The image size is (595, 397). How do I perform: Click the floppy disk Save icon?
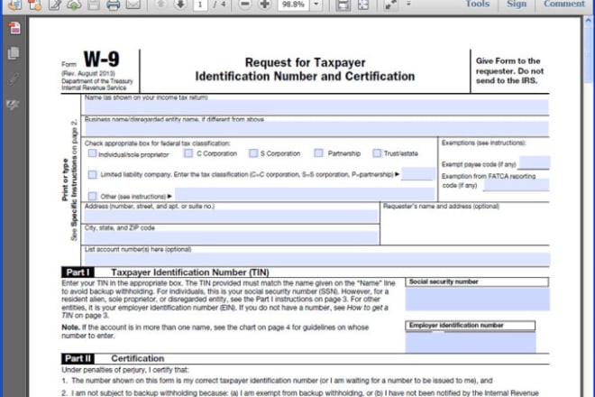point(94,5)
